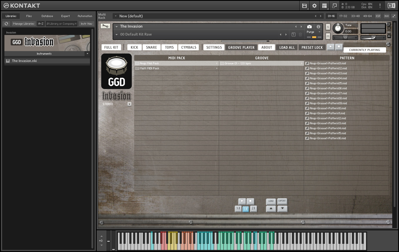Open the ABOUT page

tap(267, 47)
